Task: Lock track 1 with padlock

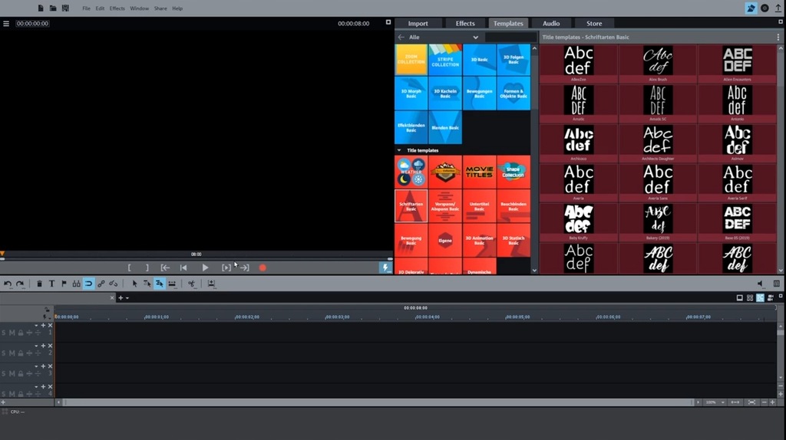Action: pos(21,333)
